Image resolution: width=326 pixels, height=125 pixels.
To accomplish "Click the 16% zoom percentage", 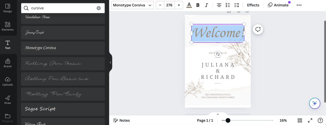I will tap(283, 121).
